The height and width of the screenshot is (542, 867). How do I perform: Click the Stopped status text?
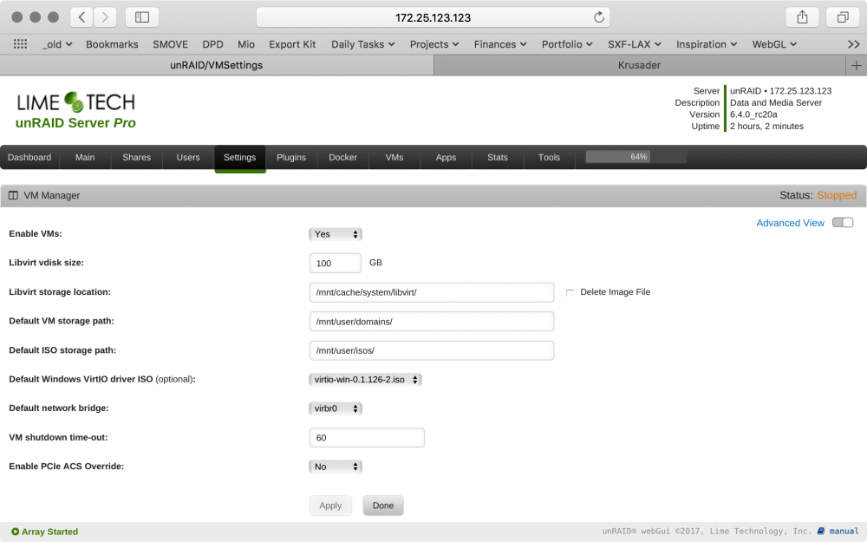click(x=837, y=195)
